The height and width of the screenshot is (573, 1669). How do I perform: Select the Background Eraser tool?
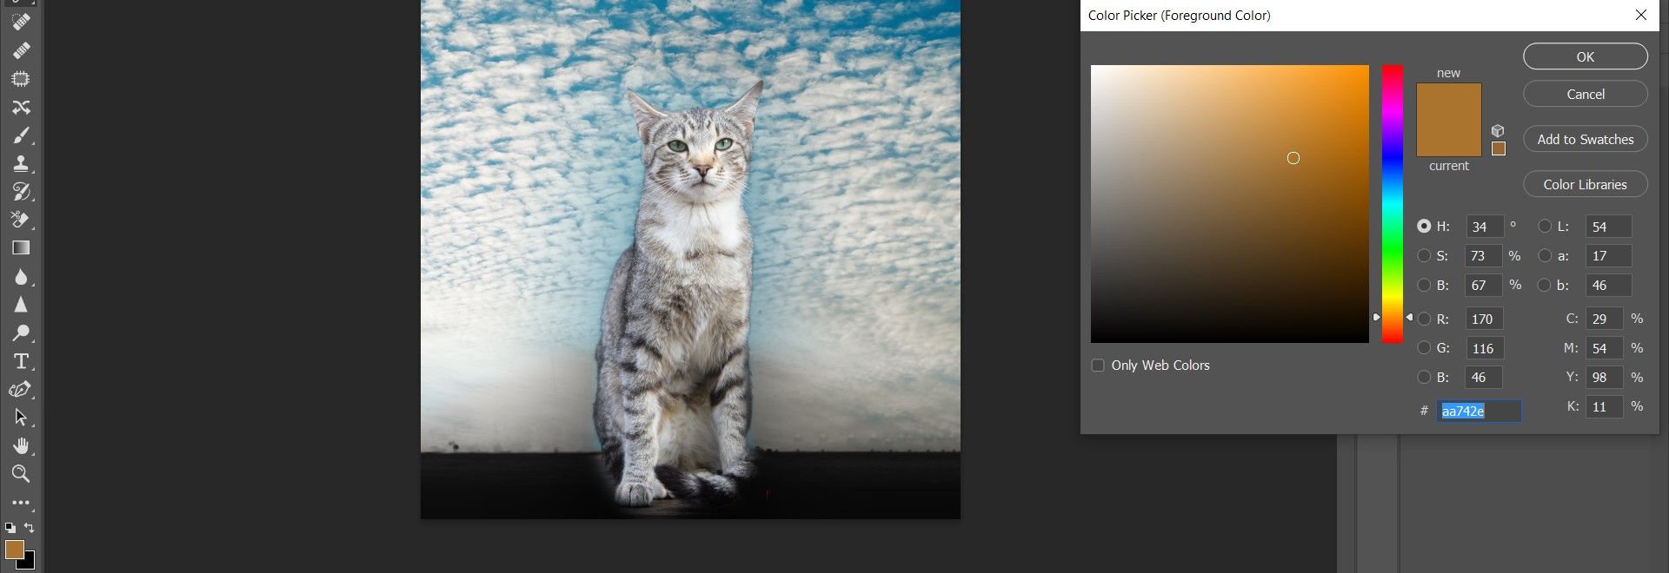tap(21, 220)
